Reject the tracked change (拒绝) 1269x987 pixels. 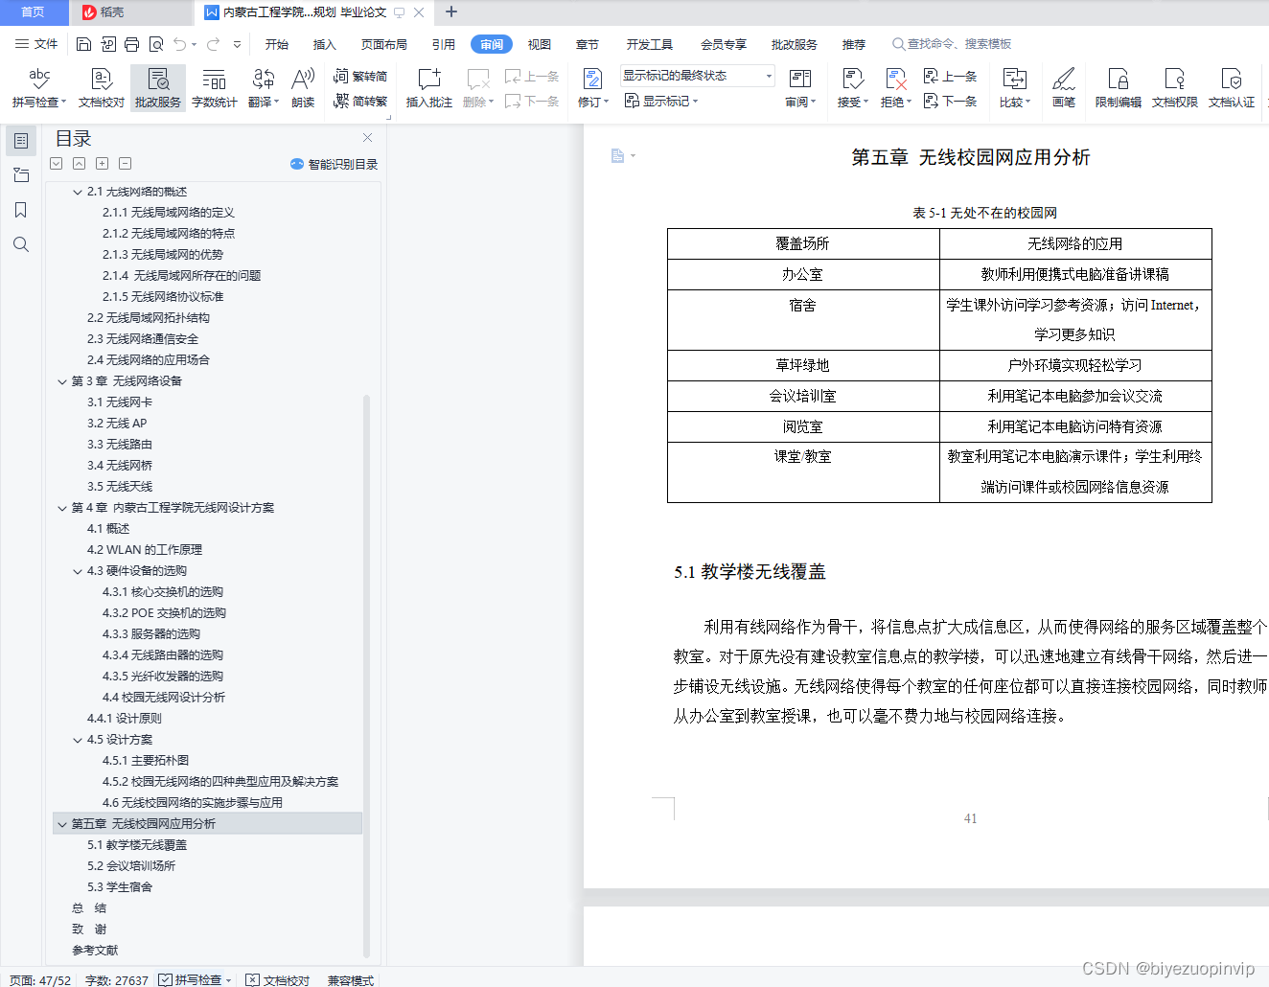coord(896,88)
